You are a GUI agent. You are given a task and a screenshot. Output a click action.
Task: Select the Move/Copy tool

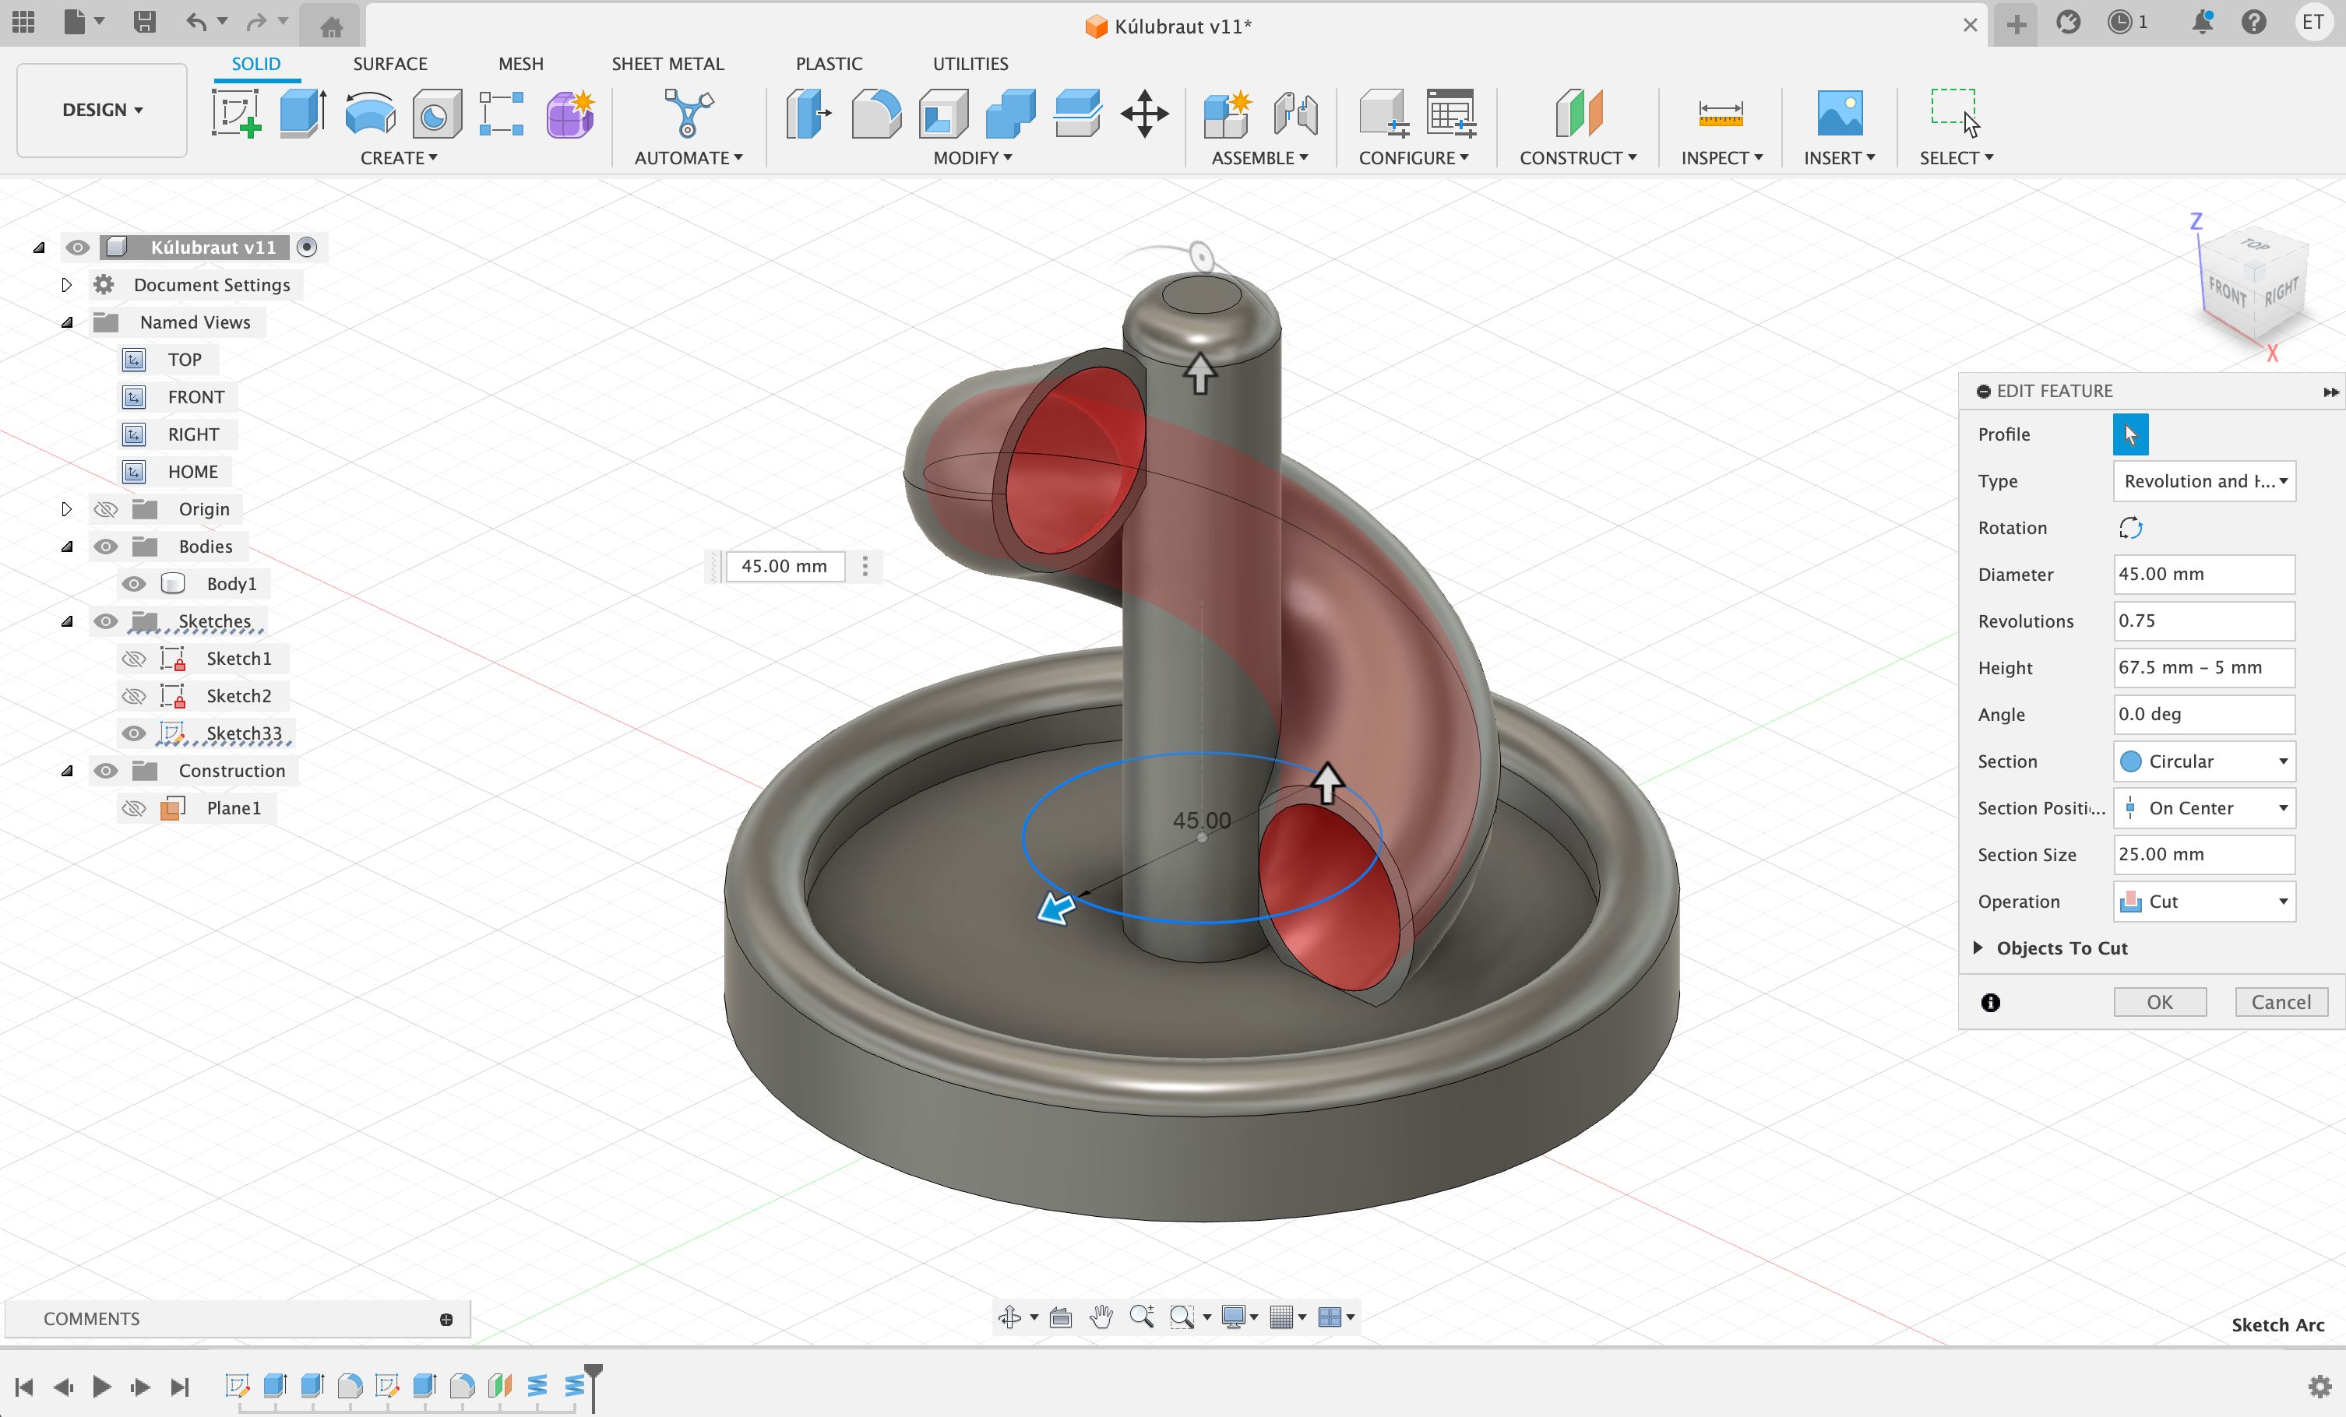(1144, 113)
